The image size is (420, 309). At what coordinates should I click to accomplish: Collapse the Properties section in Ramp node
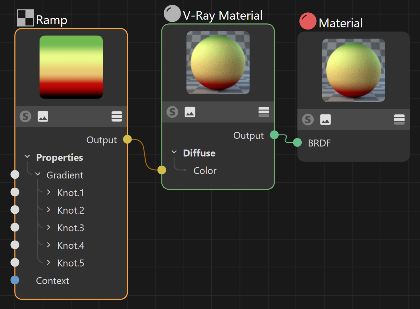click(27, 157)
